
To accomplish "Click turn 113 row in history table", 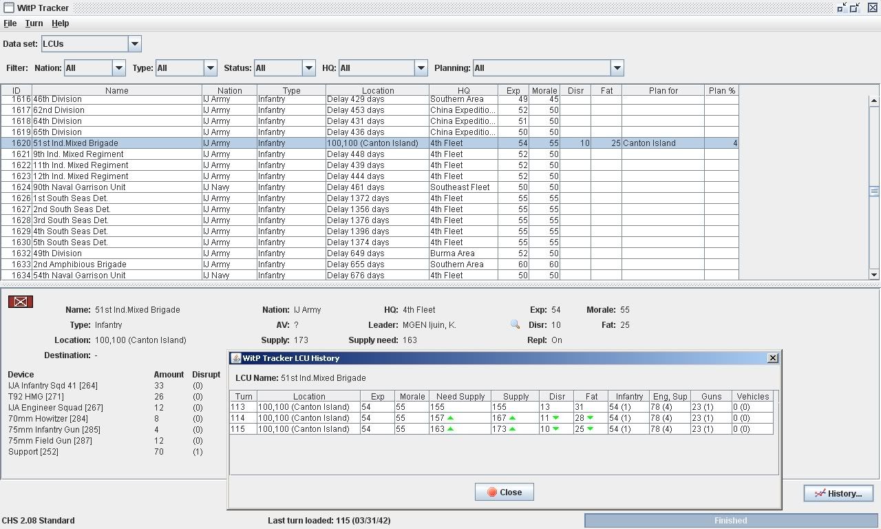I will pyautogui.click(x=502, y=407).
